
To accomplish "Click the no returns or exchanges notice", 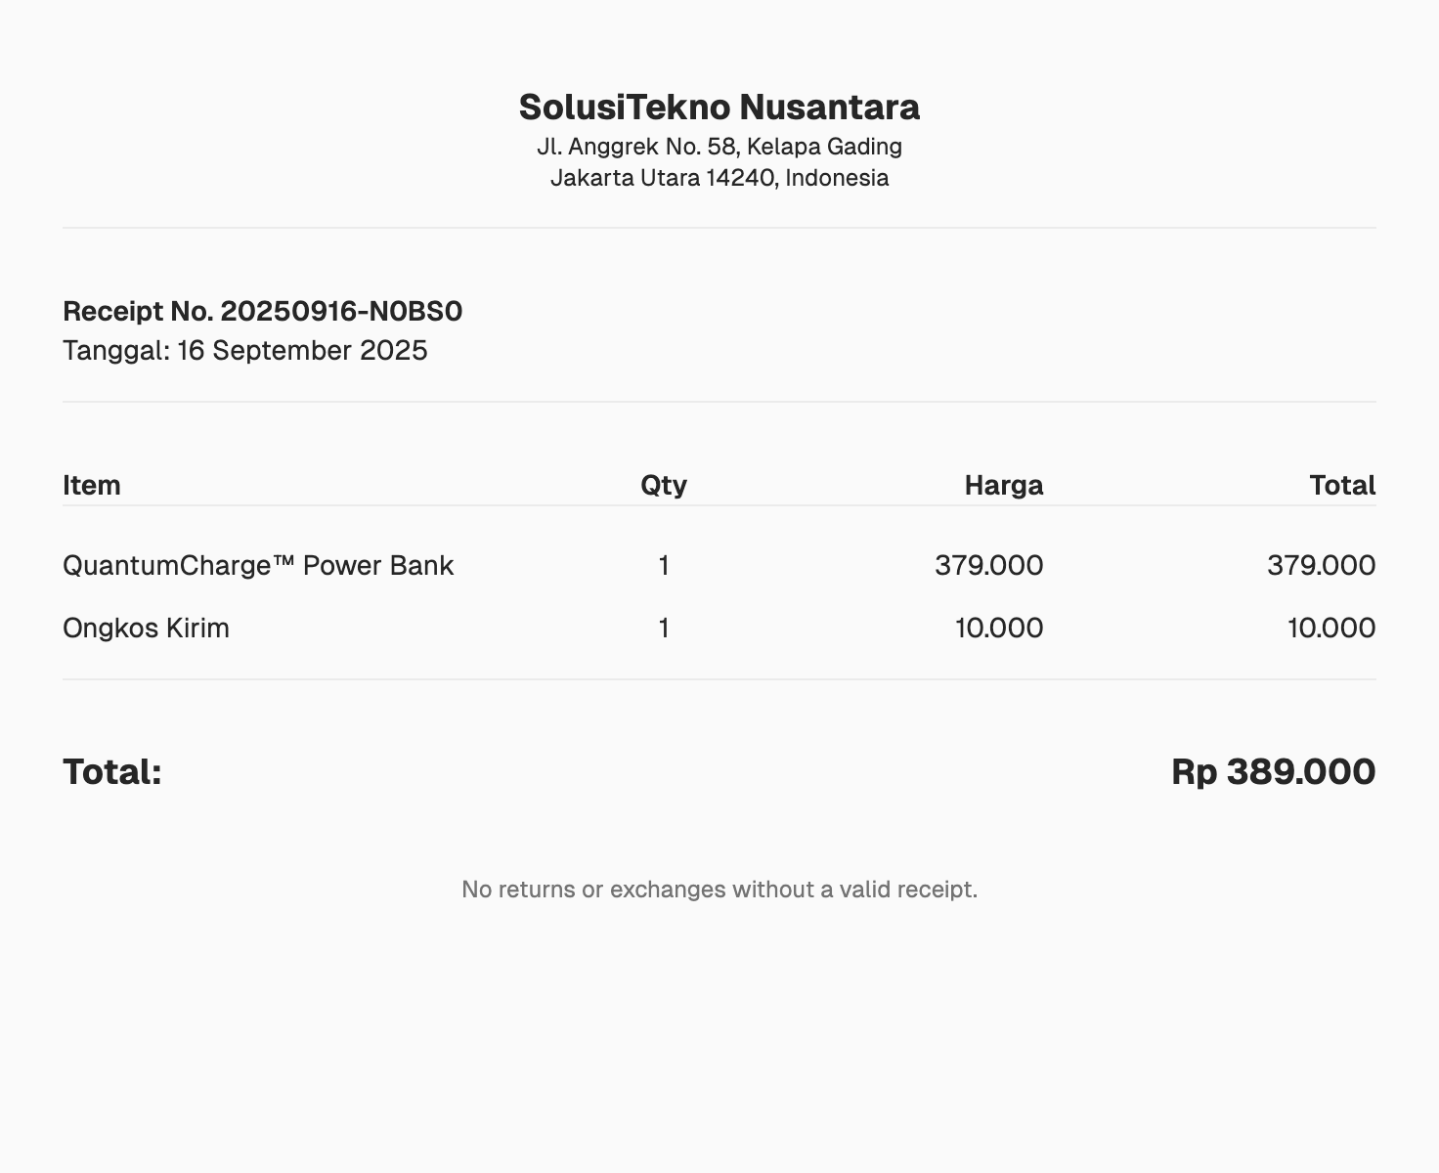I will click(x=719, y=890).
